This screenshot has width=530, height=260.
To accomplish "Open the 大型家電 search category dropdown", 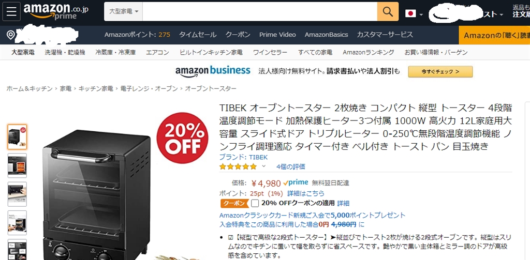I will [123, 11].
